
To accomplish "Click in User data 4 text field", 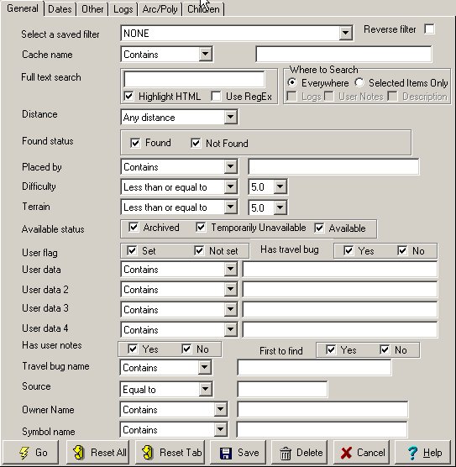I will (x=340, y=329).
